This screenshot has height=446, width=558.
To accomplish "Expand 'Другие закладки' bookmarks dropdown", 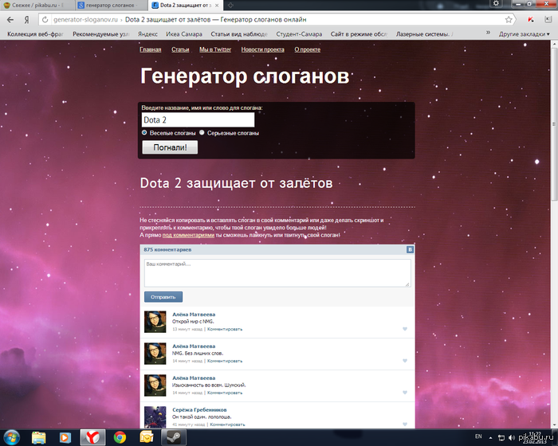I will point(524,34).
